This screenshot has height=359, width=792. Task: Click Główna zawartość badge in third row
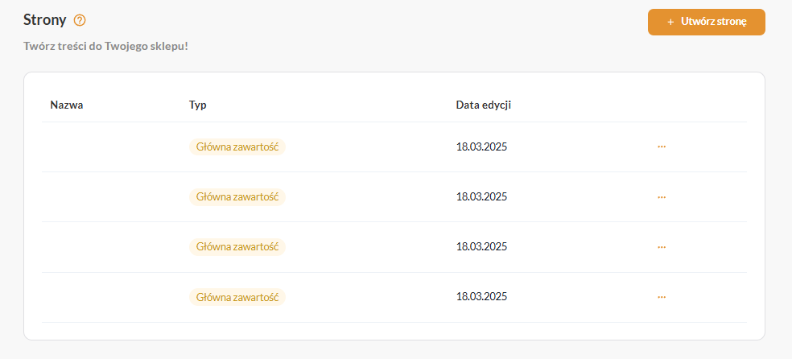pos(237,246)
